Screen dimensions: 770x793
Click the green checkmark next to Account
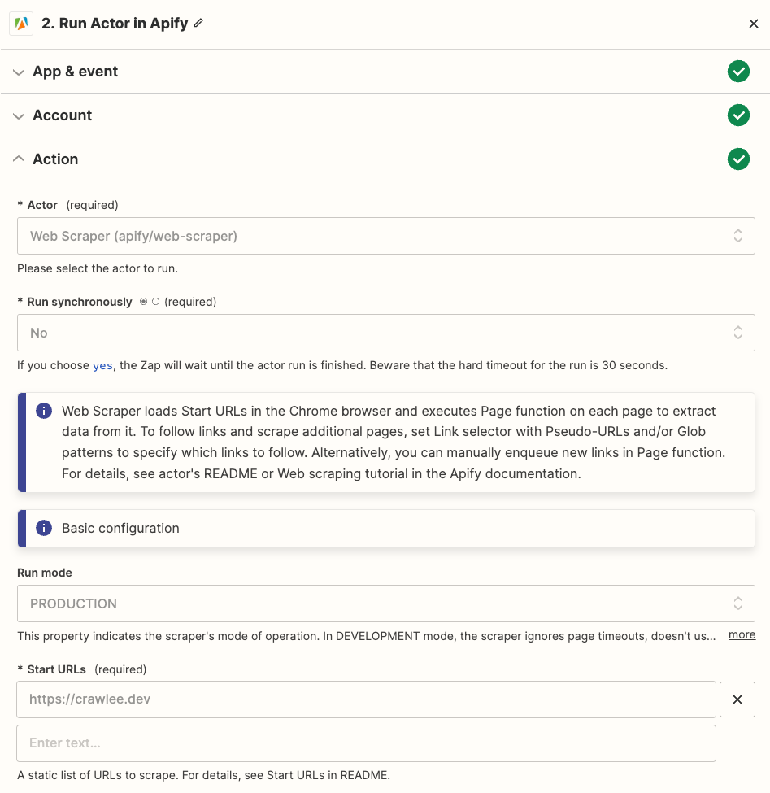point(738,115)
